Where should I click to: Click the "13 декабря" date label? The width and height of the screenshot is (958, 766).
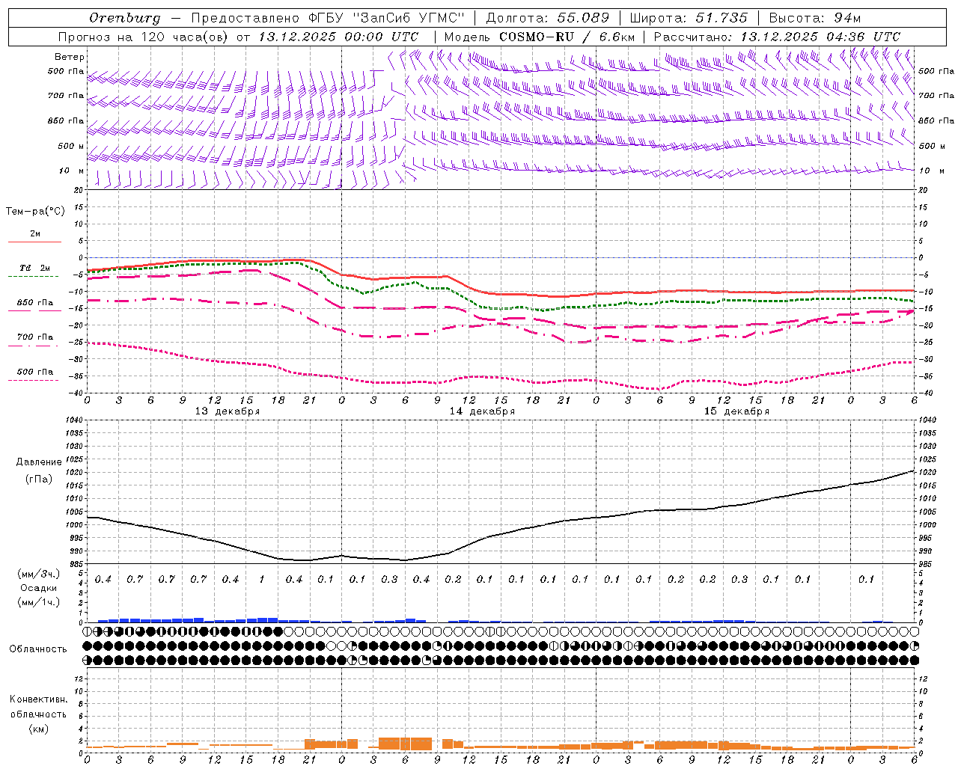click(228, 411)
